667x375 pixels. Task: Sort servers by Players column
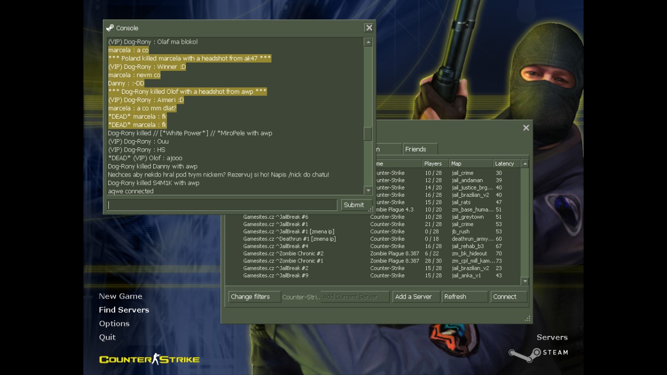point(435,164)
